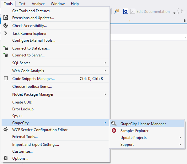Click the Connect to Database icon
Viewport: 187px width, 164px height.
pyautogui.click(x=6, y=48)
